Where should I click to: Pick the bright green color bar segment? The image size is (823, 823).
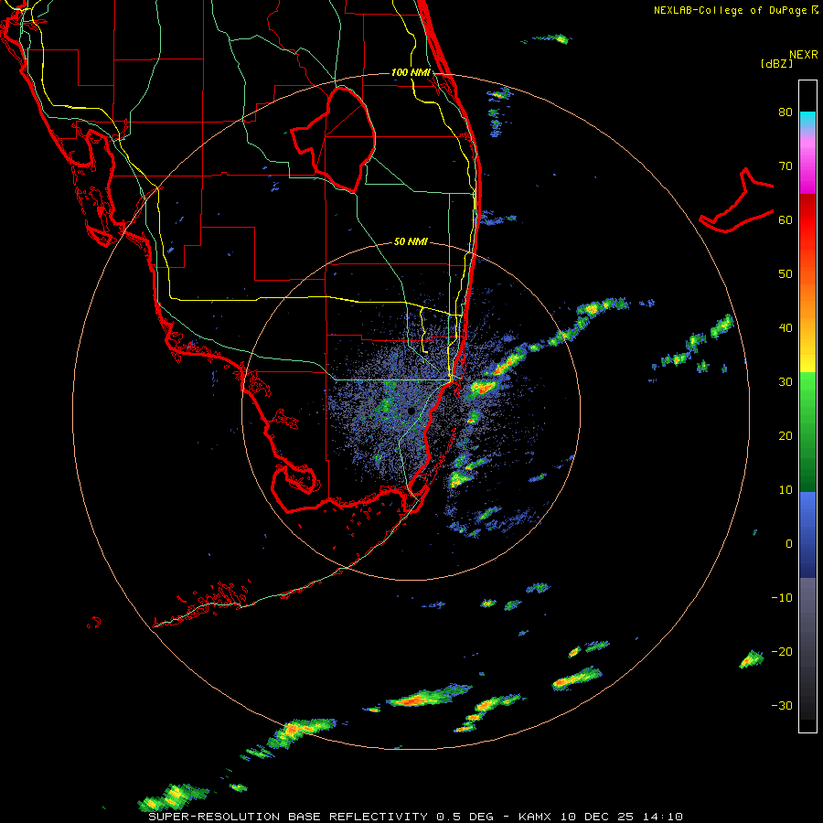[807, 391]
